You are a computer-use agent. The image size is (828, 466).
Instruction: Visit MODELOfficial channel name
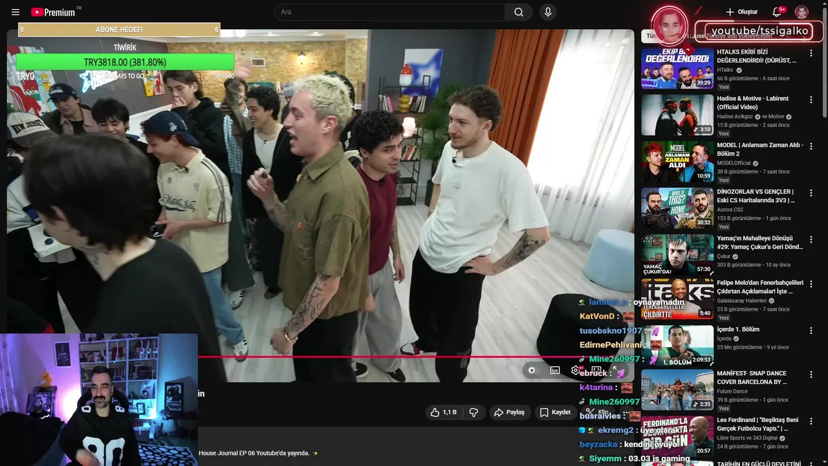[x=734, y=163]
